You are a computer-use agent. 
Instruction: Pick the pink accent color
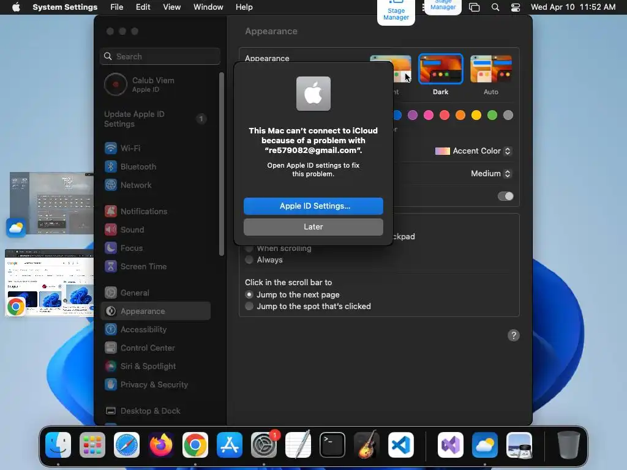[x=429, y=116]
